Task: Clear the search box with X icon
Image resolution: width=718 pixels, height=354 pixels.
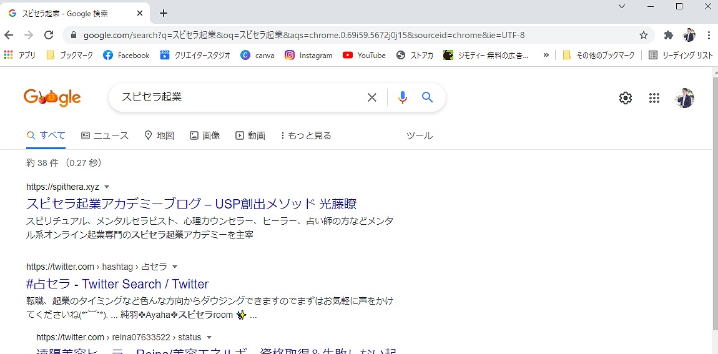Action: pos(372,97)
